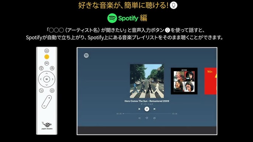Click the song progress bar
Screen dimensions: 253x142
tap(147, 114)
